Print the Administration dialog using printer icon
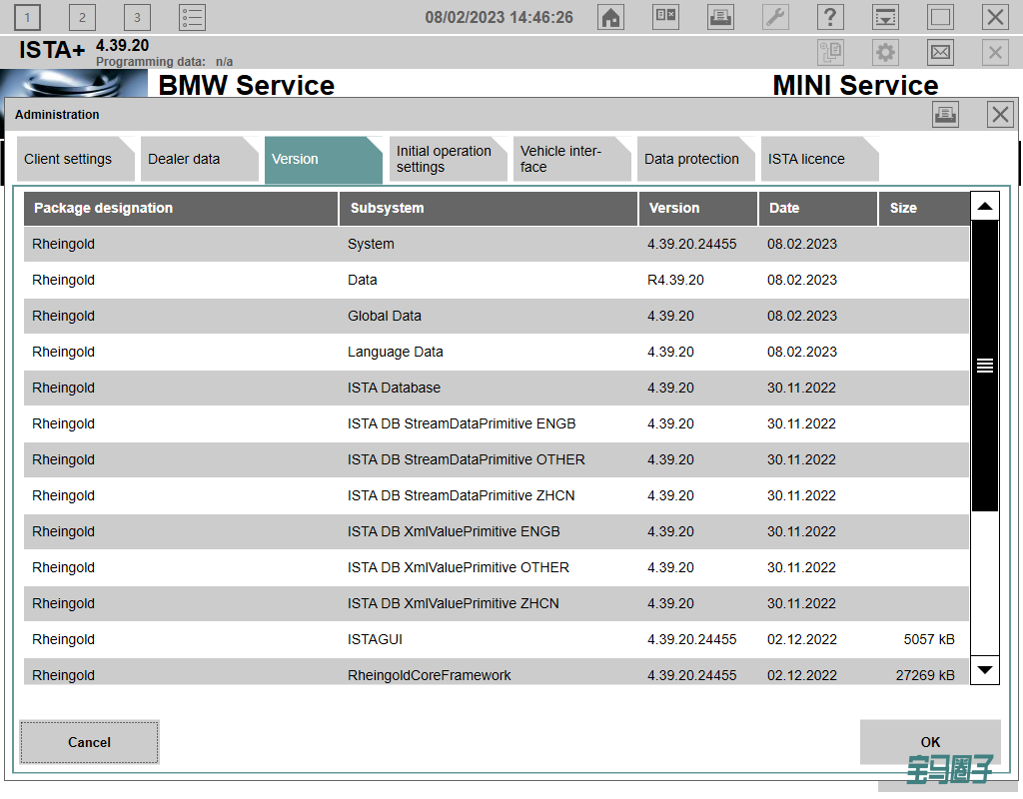The image size is (1023, 799). [x=945, y=115]
